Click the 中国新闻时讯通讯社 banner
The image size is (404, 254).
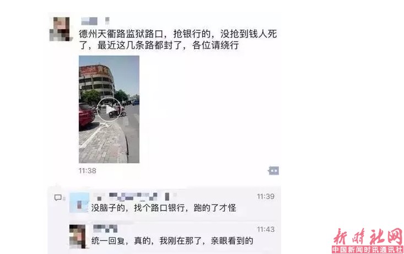(x=368, y=250)
